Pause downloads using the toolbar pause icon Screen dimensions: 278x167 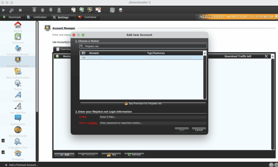point(11,10)
